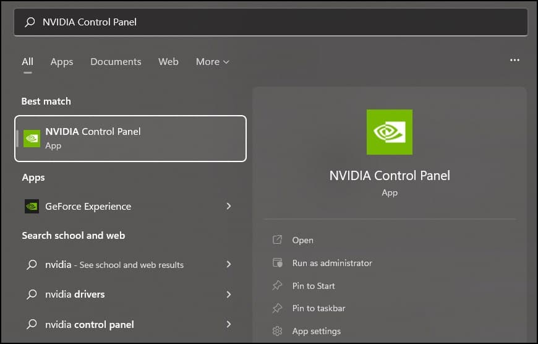This screenshot has width=538, height=344.
Task: Expand nvidia drivers suggestion chevron
Action: pos(229,295)
